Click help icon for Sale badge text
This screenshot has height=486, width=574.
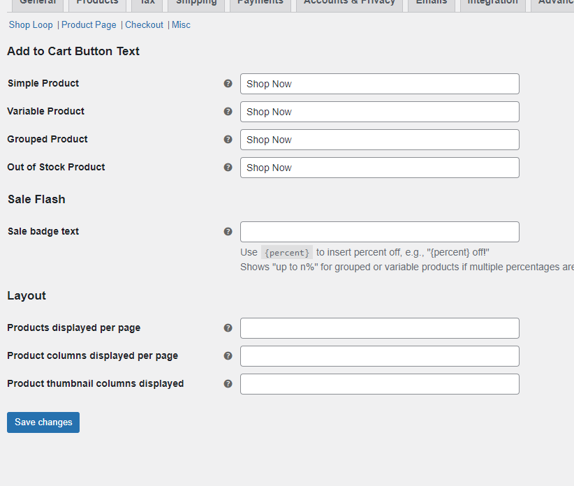point(228,232)
